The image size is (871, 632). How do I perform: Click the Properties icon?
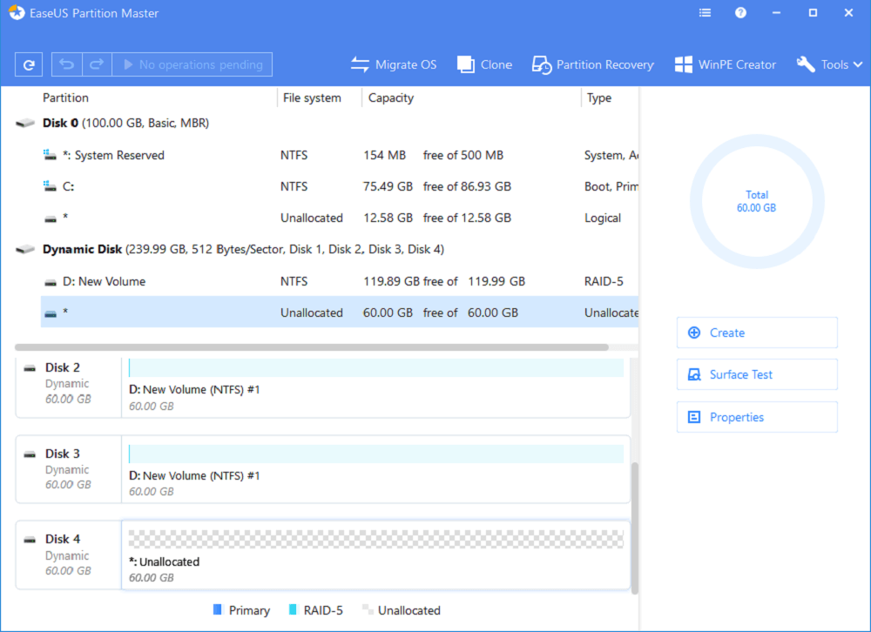[694, 417]
